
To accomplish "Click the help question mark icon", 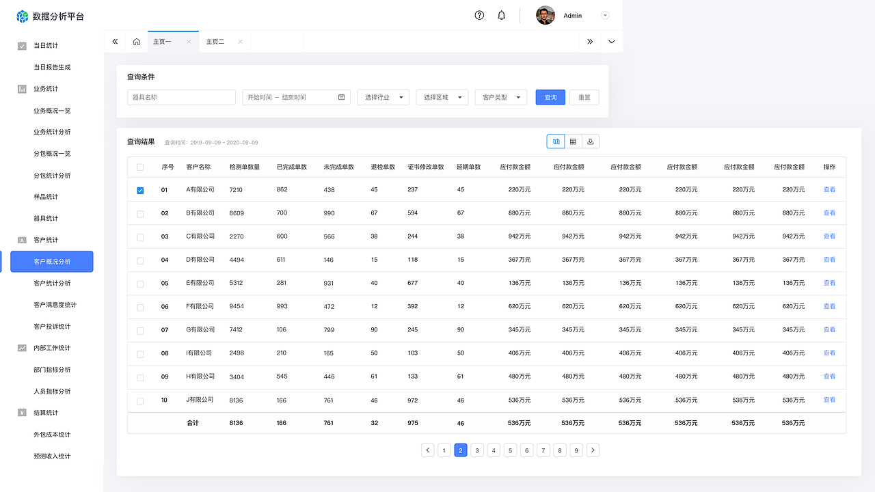I will [x=479, y=15].
